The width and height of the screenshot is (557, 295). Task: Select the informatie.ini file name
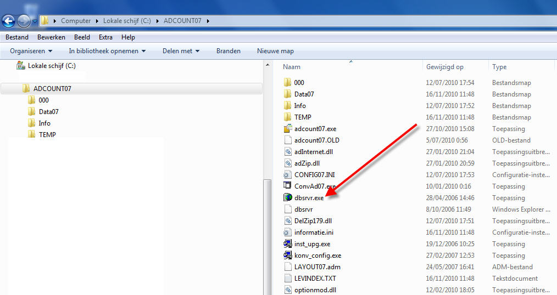point(314,232)
